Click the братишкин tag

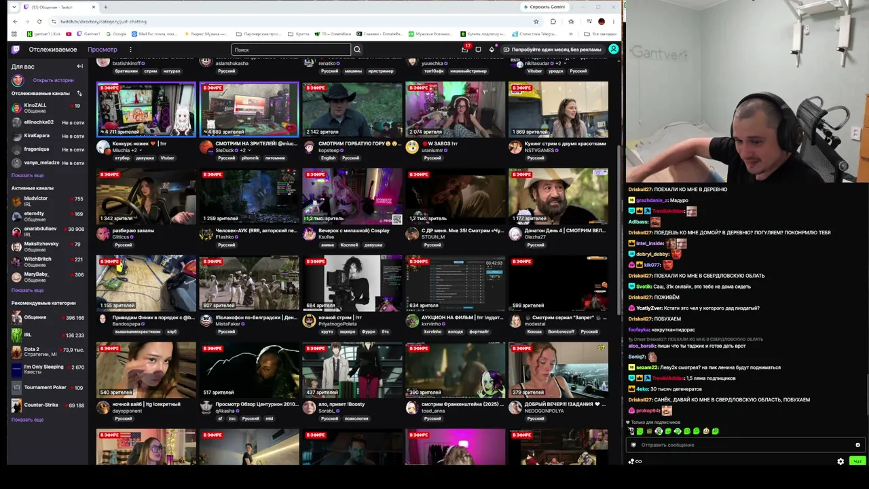(126, 71)
